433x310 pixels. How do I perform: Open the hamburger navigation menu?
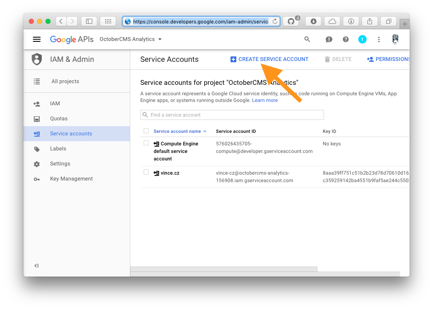[37, 39]
